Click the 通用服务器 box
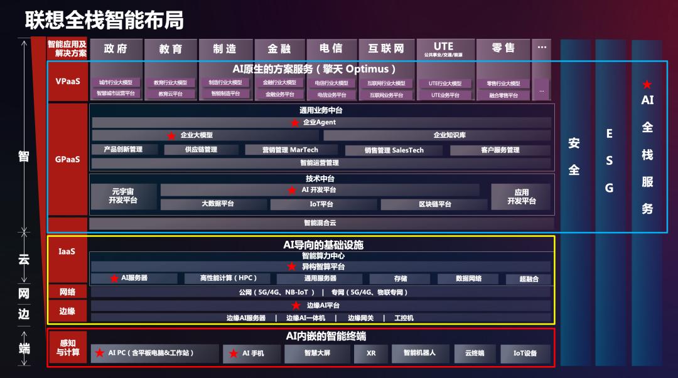Image resolution: width=678 pixels, height=378 pixels. click(320, 278)
